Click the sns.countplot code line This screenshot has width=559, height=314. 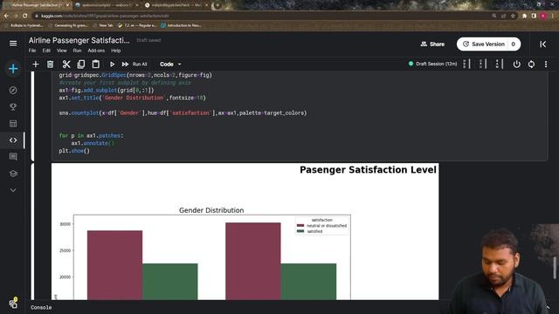pyautogui.click(x=183, y=113)
